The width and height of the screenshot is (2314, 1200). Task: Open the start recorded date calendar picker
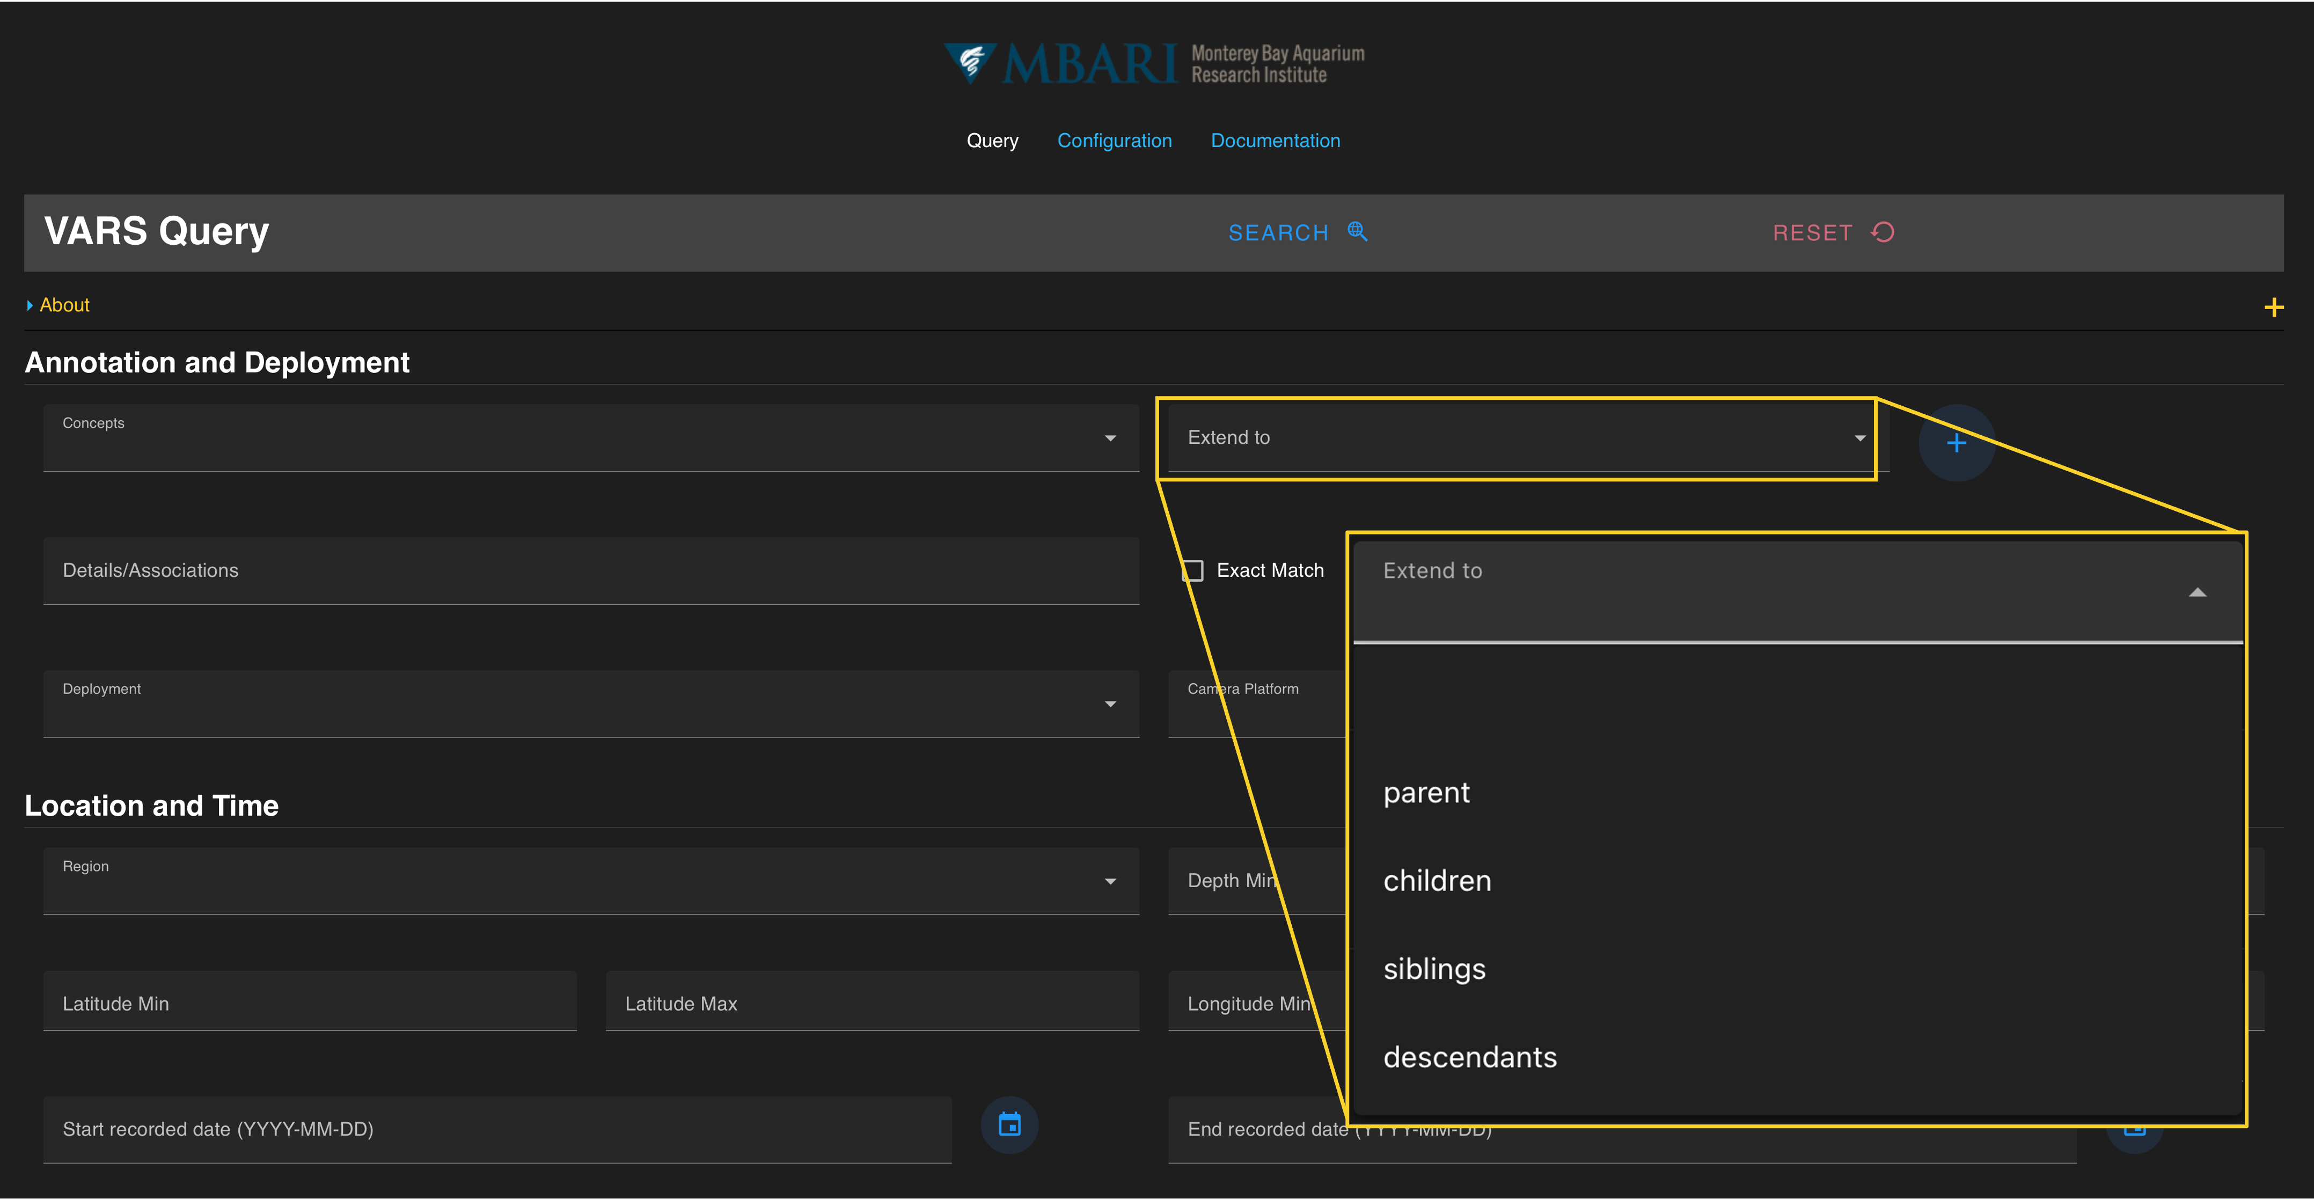tap(1009, 1124)
